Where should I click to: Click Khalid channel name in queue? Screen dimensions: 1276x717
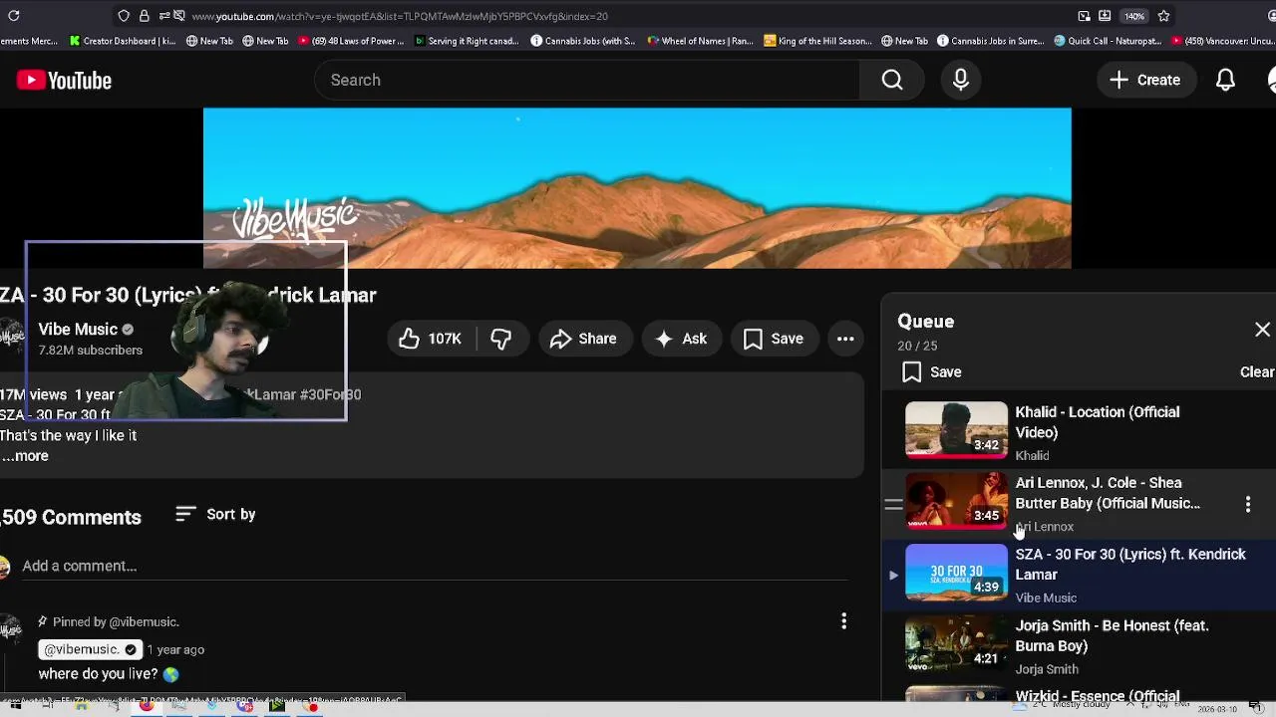coord(1032,455)
